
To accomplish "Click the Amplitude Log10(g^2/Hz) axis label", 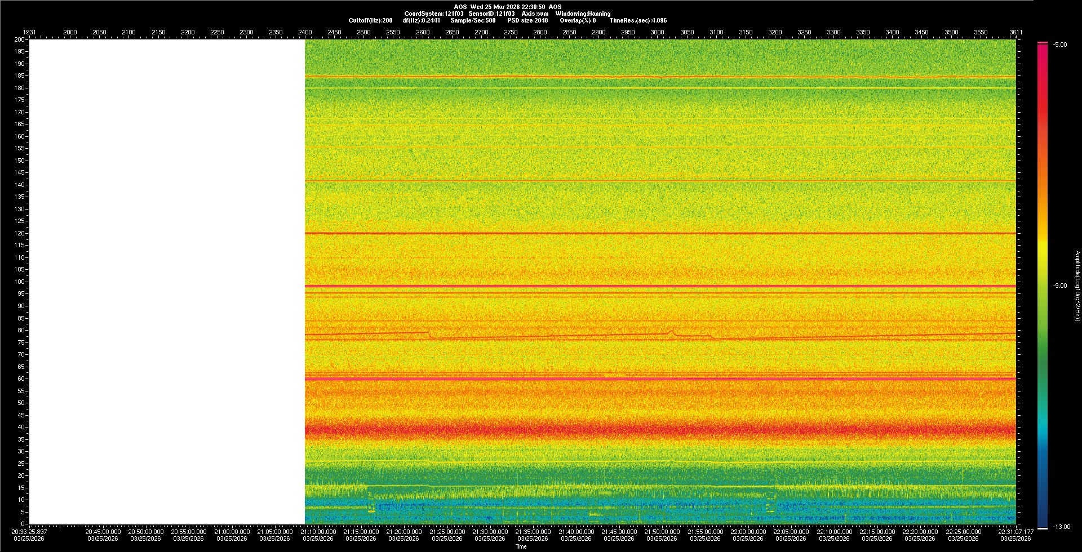I will (1077, 286).
